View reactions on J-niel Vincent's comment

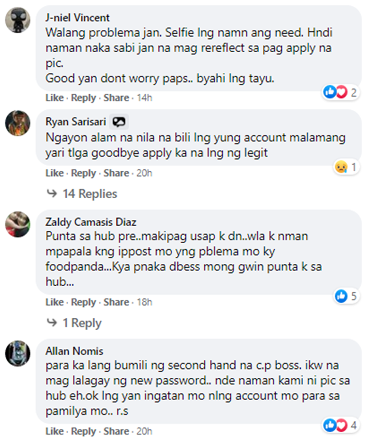pyautogui.click(x=340, y=92)
